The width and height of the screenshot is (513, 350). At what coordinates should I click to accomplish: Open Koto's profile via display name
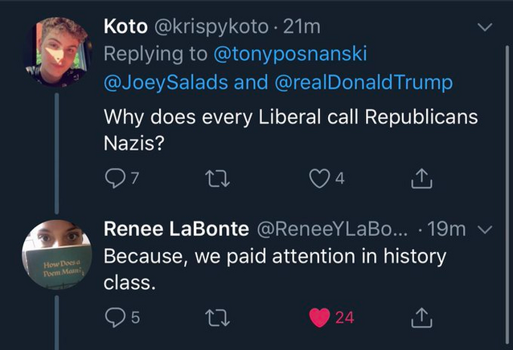tap(123, 26)
